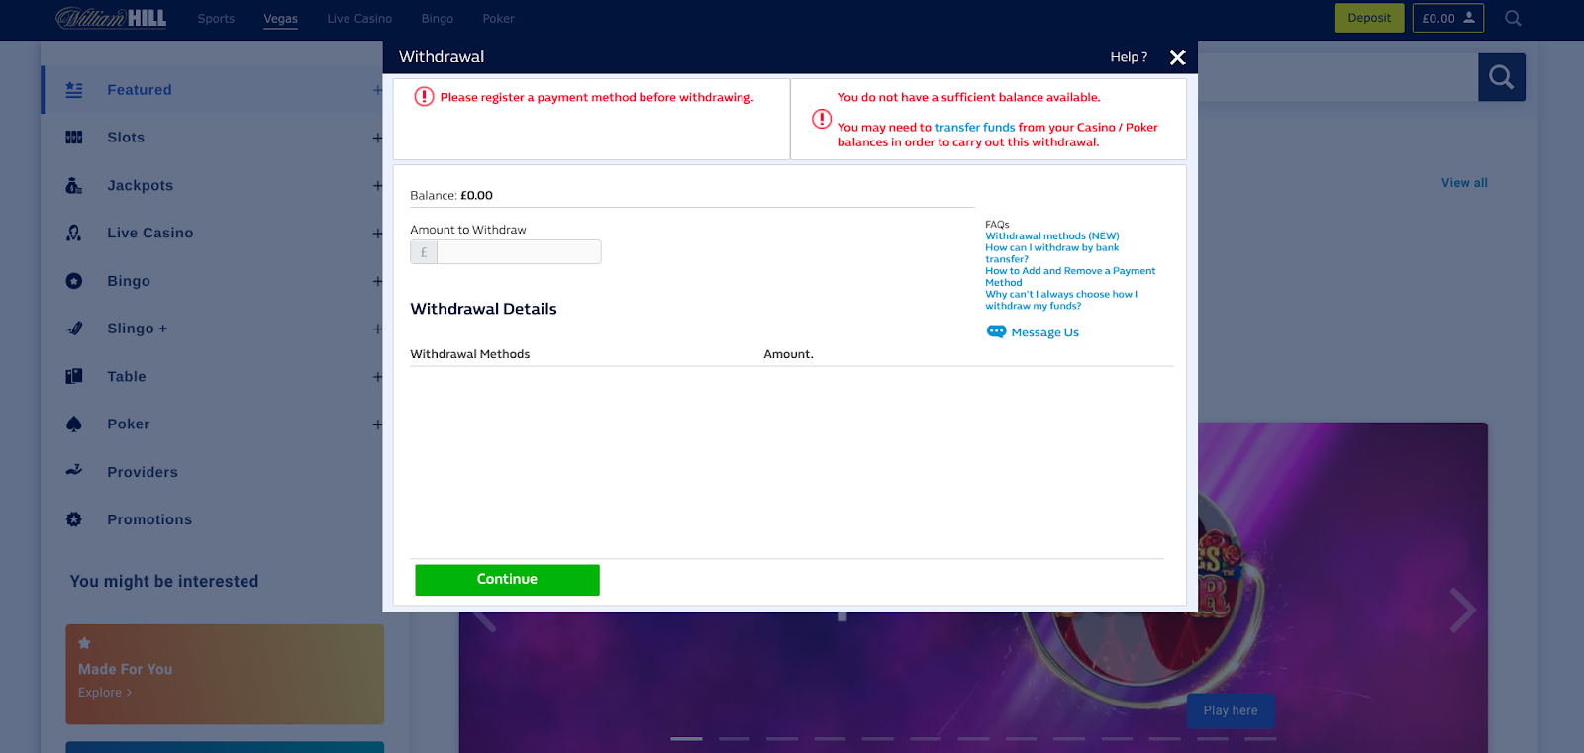Click the Providers handshake icon
1584x753 pixels.
74,471
